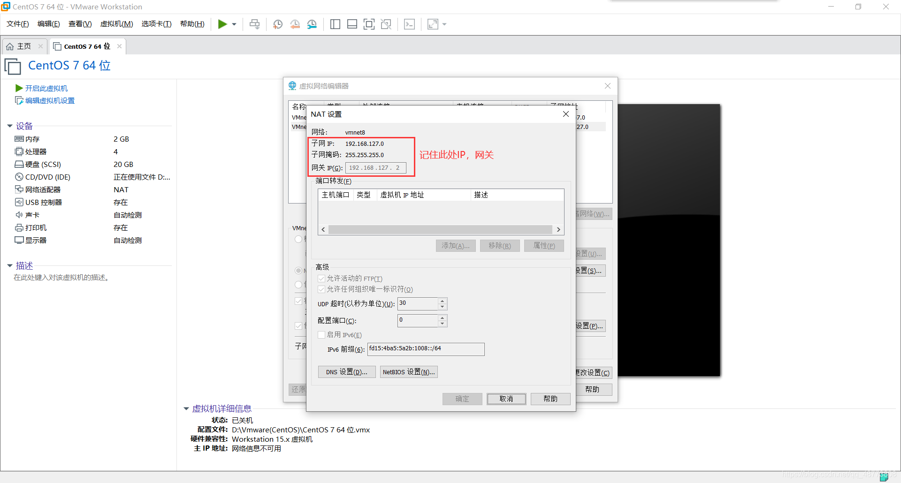Open DNS 设置(D)... dialog
The image size is (901, 483).
click(x=347, y=372)
